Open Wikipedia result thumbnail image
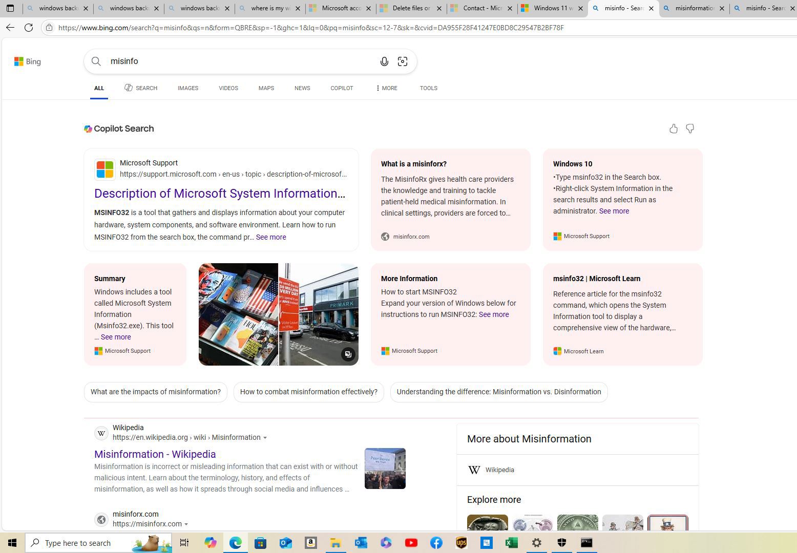Viewport: 797px width, 553px height. (385, 469)
